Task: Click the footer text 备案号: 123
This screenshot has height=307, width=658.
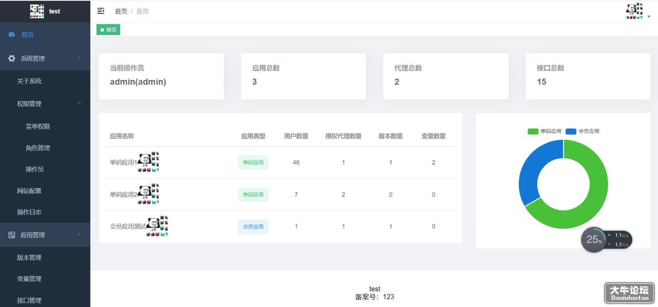Action: 375,297
